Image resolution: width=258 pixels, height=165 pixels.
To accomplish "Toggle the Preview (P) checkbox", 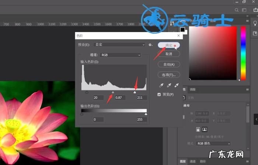I will pos(159,95).
